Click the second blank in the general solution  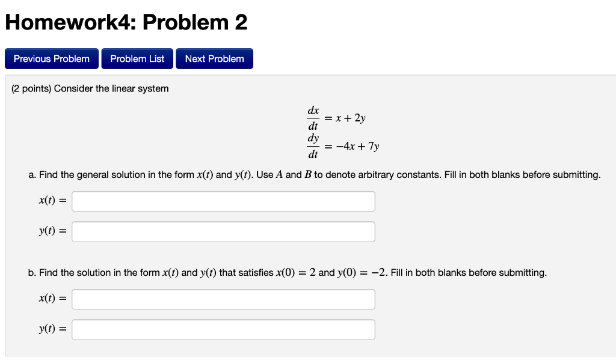point(223,231)
